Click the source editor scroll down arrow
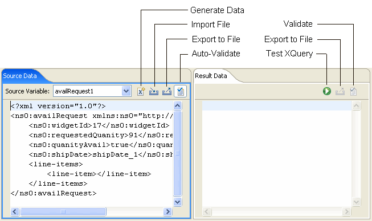 (178, 202)
